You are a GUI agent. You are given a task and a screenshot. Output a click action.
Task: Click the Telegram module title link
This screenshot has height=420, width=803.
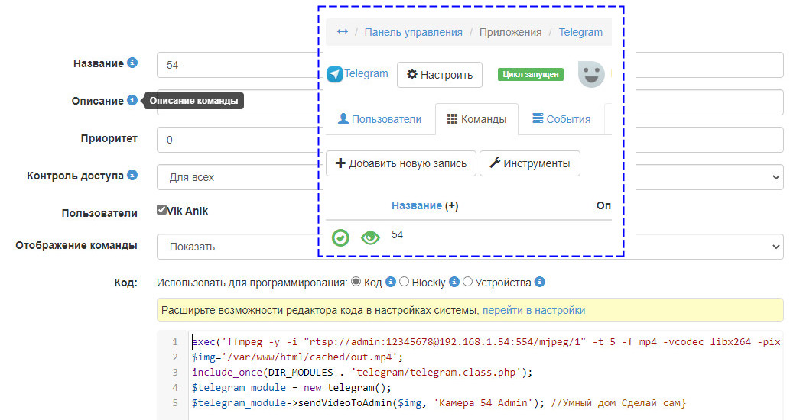366,73
